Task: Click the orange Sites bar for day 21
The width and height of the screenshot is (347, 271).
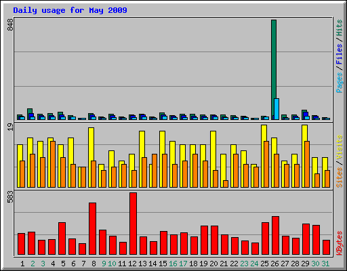Action: tap(226, 184)
